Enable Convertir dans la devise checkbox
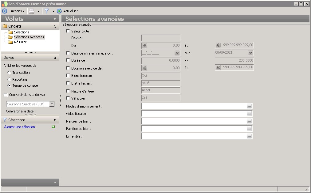 [x=6, y=95]
